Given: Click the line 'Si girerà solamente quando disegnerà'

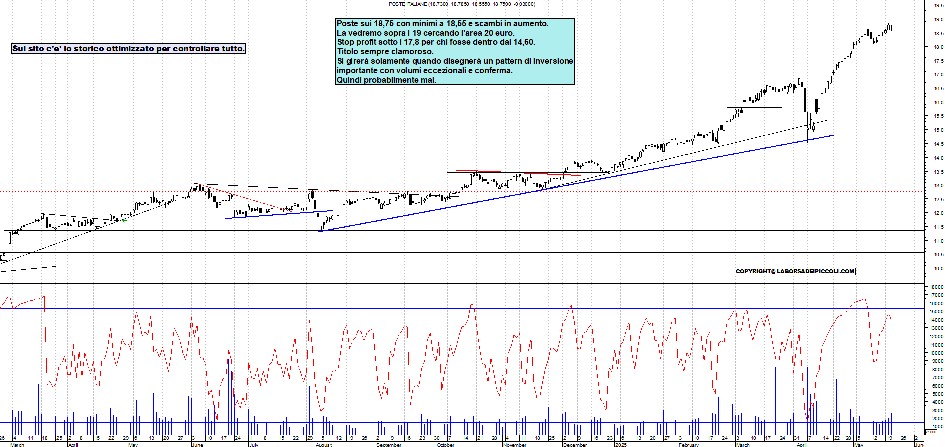Looking at the screenshot, I should pos(455,61).
